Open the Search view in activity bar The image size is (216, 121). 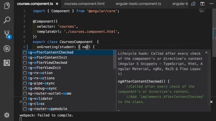tap(7, 20)
